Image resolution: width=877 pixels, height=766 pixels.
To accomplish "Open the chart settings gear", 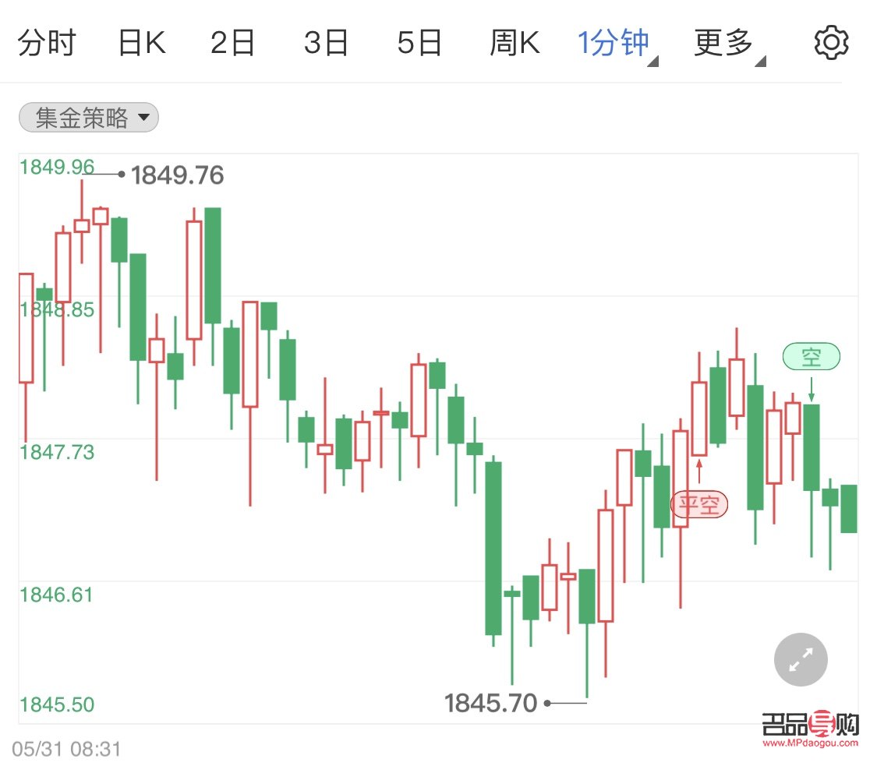I will [831, 42].
